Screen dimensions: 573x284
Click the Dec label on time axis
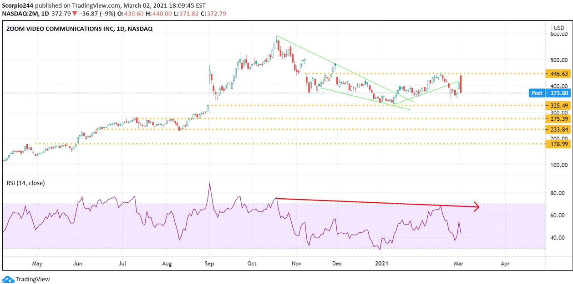(x=337, y=263)
